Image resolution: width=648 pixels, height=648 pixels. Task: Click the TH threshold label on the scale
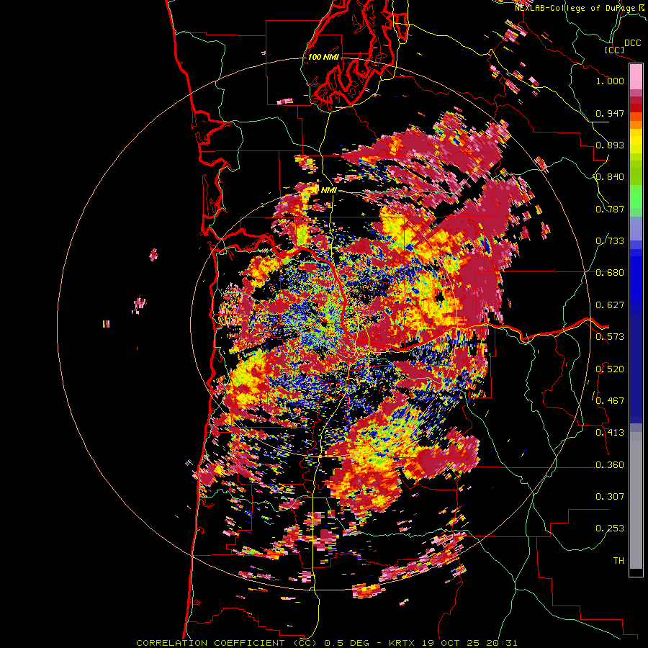(618, 561)
